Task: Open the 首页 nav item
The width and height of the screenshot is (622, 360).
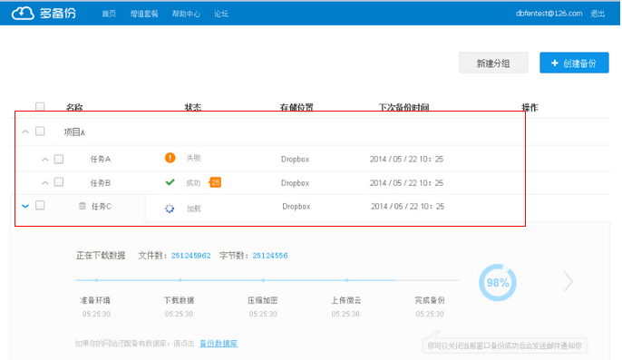Action: [109, 14]
